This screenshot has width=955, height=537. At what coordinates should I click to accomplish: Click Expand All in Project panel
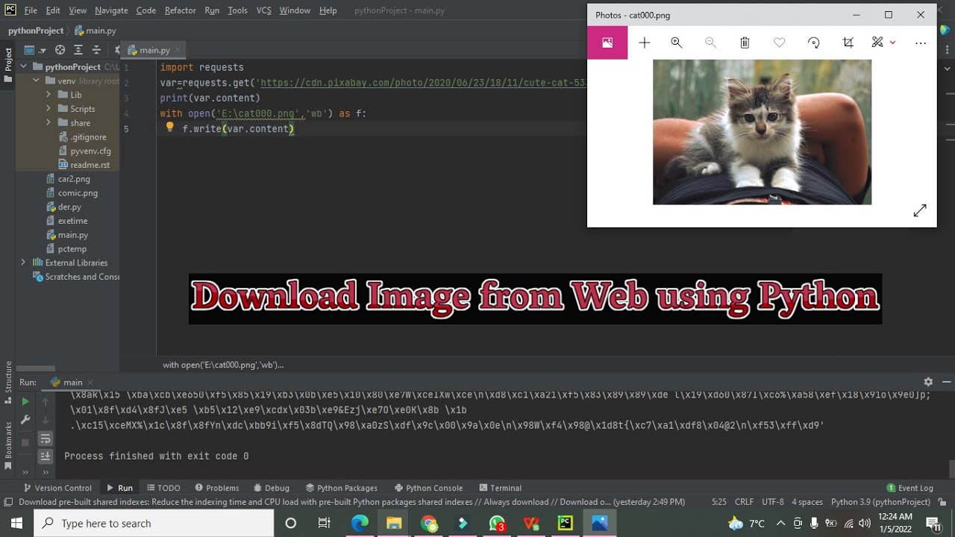[78, 50]
